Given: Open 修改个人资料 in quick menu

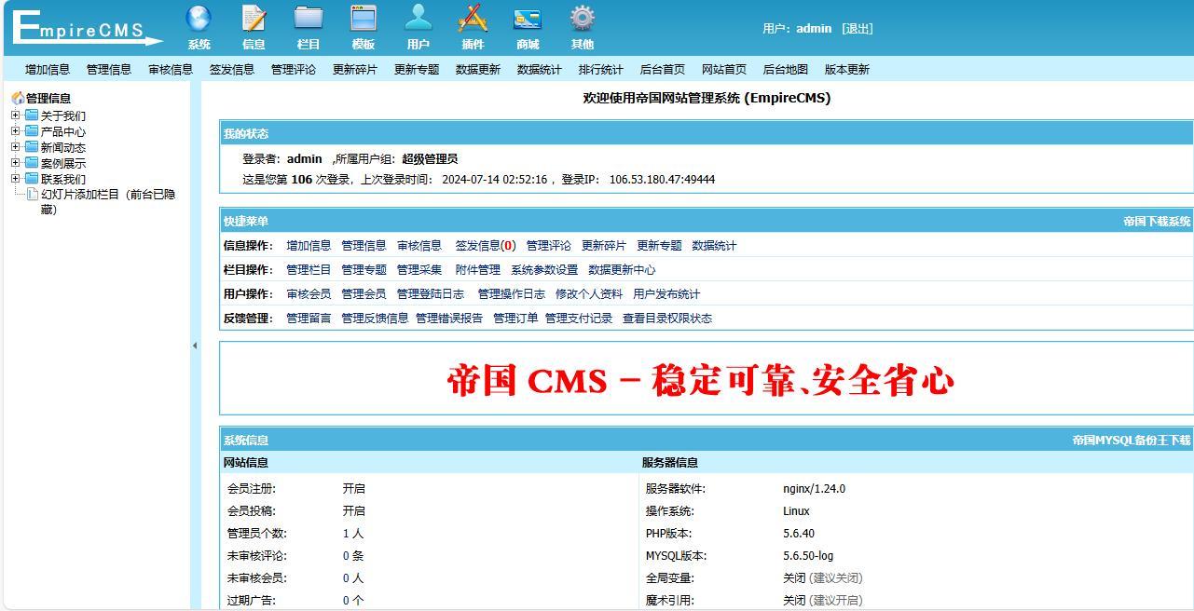Looking at the screenshot, I should point(589,294).
